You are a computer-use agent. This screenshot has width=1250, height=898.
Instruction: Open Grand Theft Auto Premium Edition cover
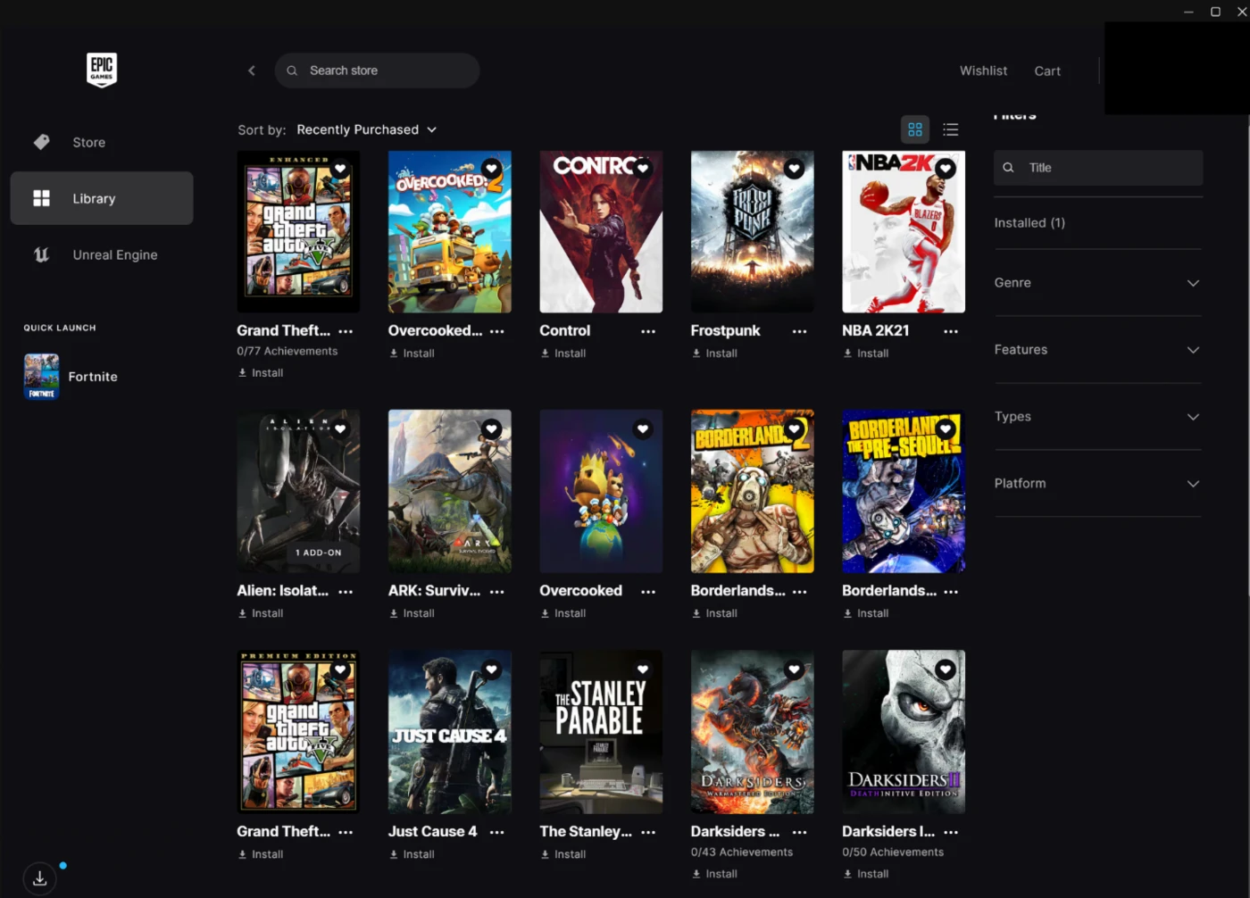(x=298, y=732)
